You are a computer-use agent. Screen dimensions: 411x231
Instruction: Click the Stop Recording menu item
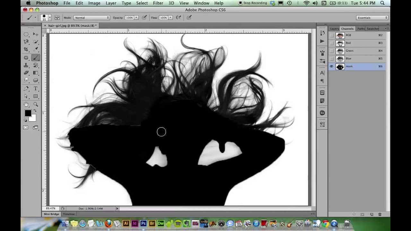click(253, 3)
